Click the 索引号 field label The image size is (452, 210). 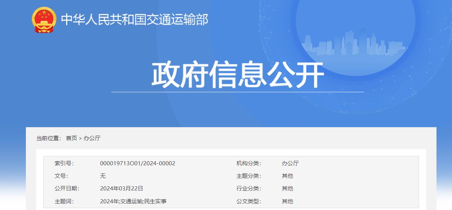pos(64,163)
